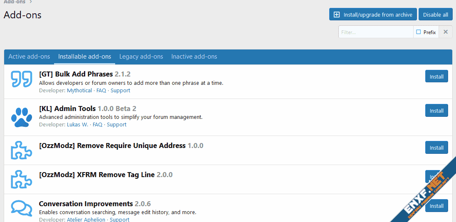Image resolution: width=456 pixels, height=222 pixels.
Task: Switch to the Active add-ons tab
Action: 29,57
